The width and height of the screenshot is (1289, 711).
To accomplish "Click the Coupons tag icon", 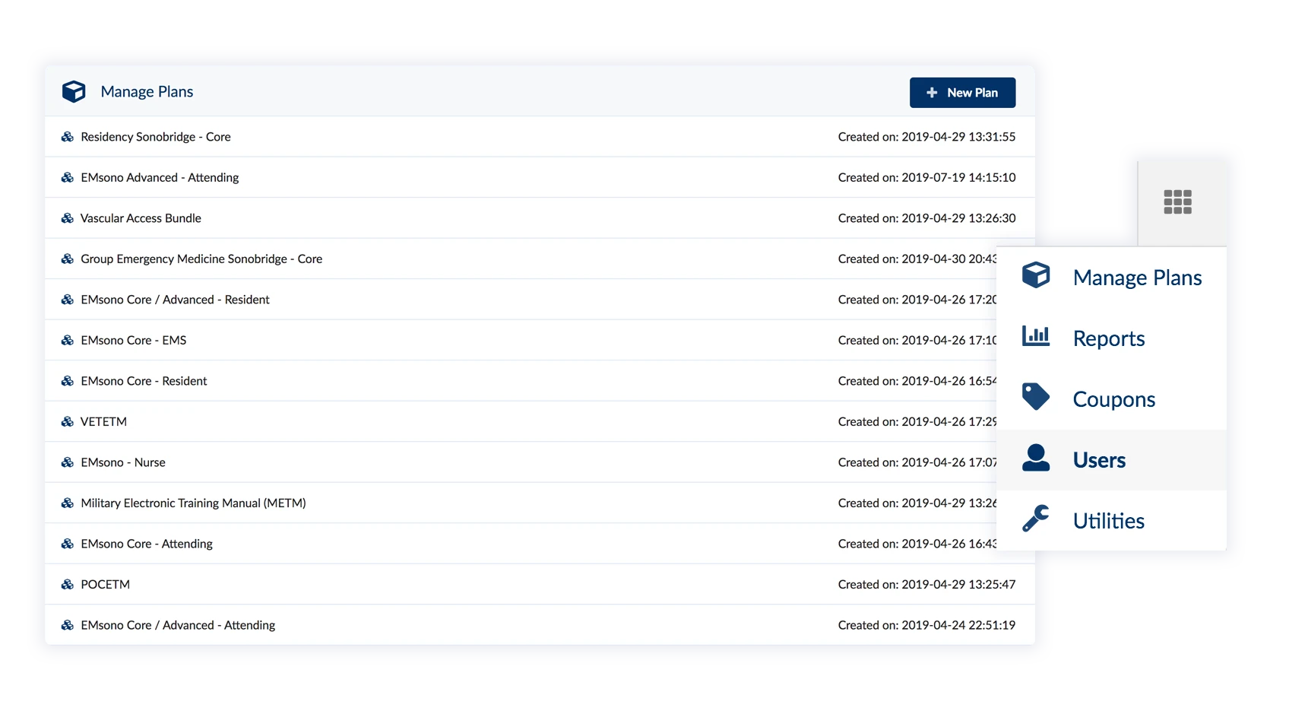I will point(1035,397).
